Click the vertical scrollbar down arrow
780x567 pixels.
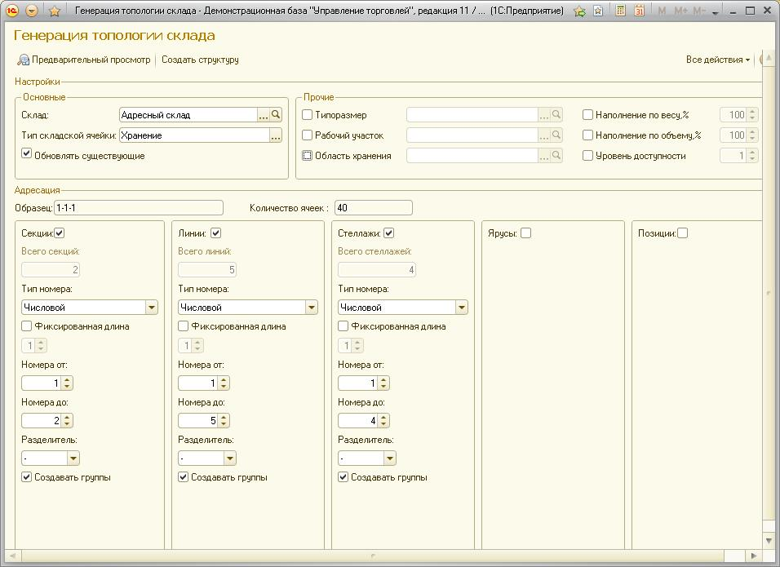(x=769, y=540)
